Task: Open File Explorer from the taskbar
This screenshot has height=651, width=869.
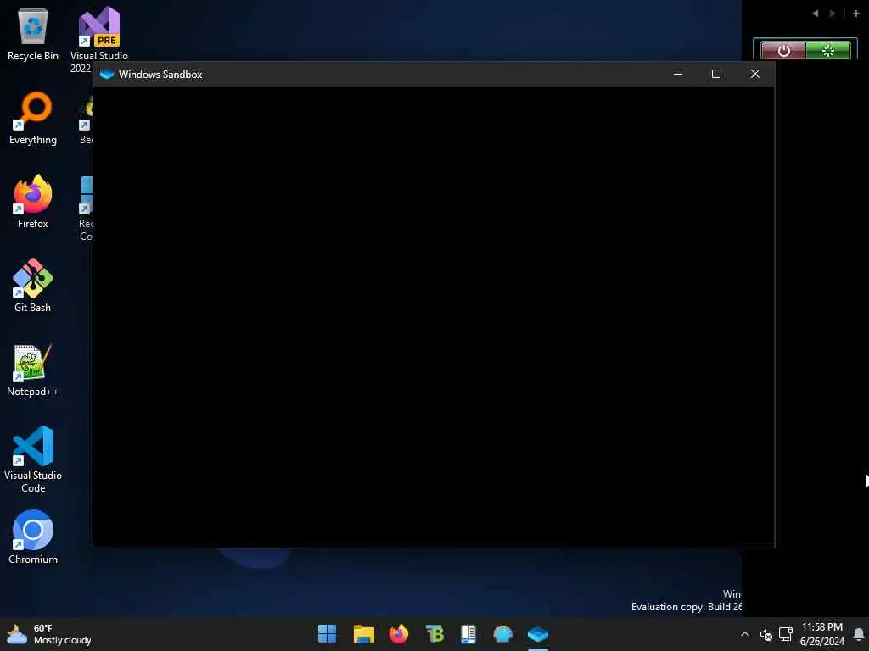Action: click(x=363, y=634)
